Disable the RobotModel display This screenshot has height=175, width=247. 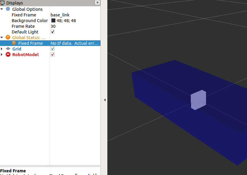[x=52, y=54]
